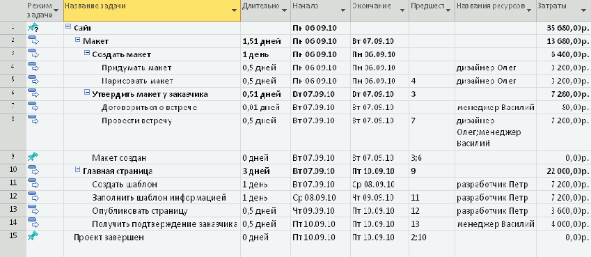Open the Затраты column dropdown arrow
The height and width of the screenshot is (257, 591).
pyautogui.click(x=584, y=10)
